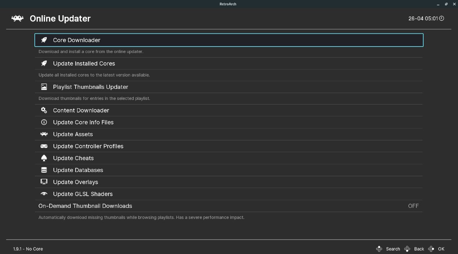The image size is (458, 254).
Task: Select Update Installed Cores
Action: pyautogui.click(x=229, y=63)
